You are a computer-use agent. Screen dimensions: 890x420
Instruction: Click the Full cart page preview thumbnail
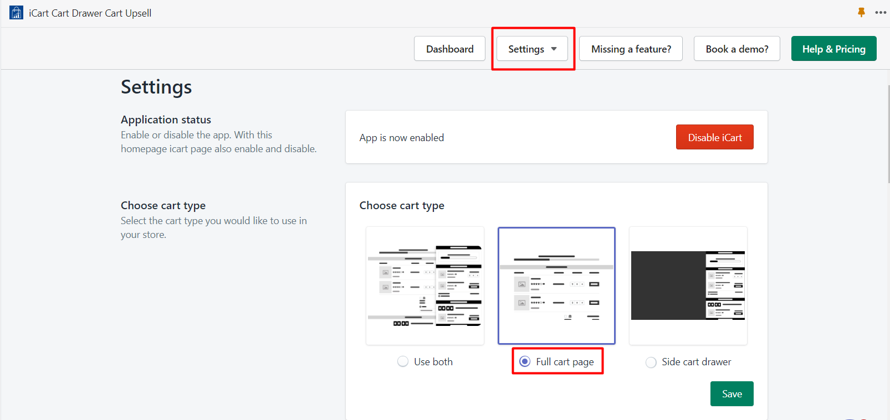coord(556,286)
